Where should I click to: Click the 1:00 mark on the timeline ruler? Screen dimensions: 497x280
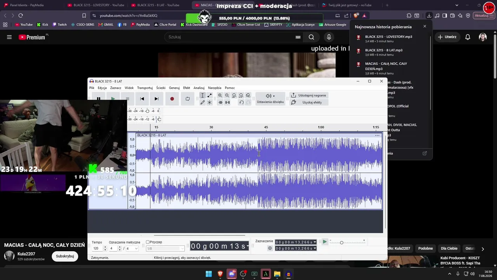coord(321,127)
